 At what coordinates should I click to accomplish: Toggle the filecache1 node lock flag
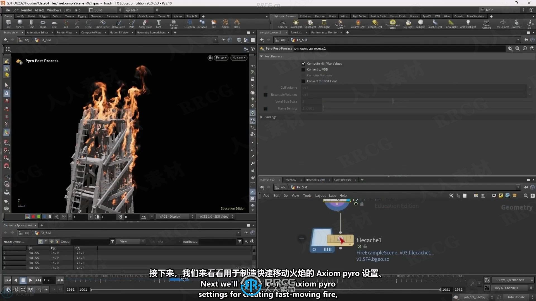tap(365, 246)
